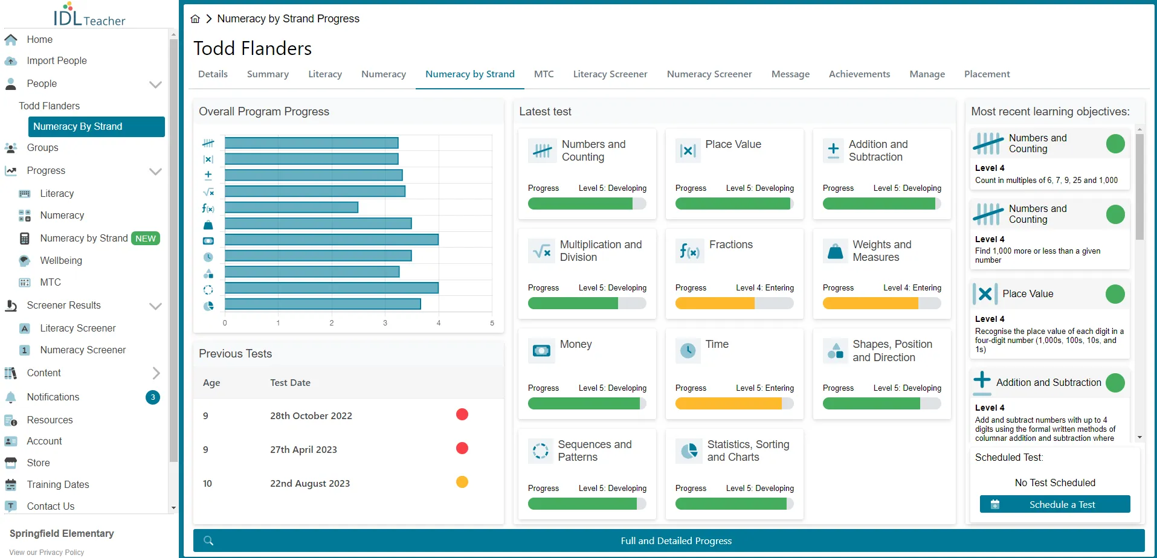Click the Schedule a Test button
This screenshot has height=558, width=1157.
[1055, 504]
